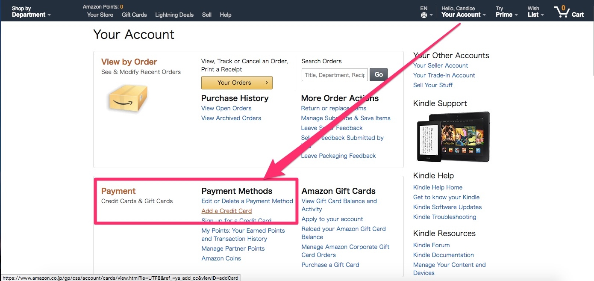Click the Search Orders text field
This screenshot has width=594, height=281.
[x=335, y=75]
